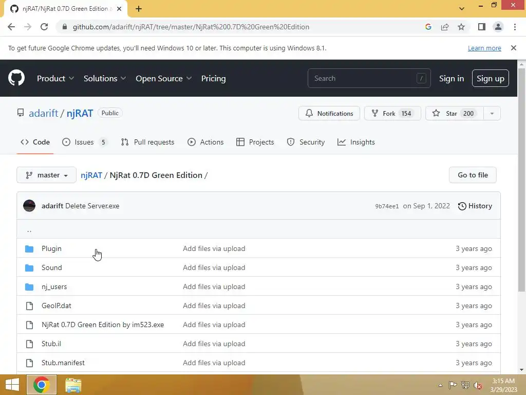Switch to the Code tab
The image size is (526, 395).
[35, 142]
